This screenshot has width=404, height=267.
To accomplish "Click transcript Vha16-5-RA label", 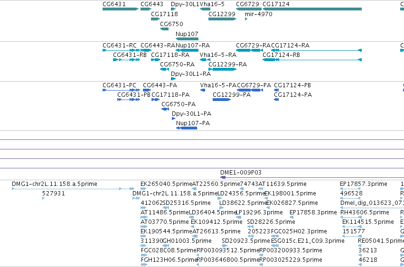I will coord(218,55).
